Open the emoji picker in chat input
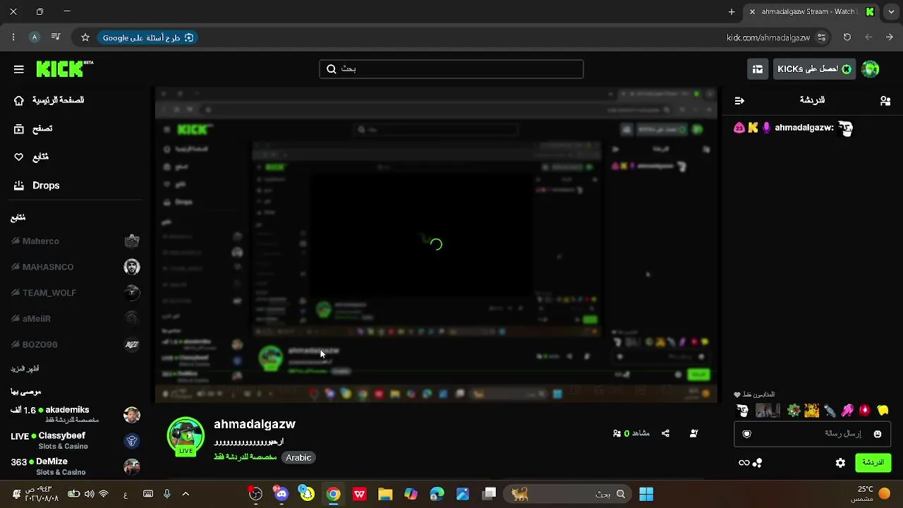The image size is (903, 508). (878, 434)
